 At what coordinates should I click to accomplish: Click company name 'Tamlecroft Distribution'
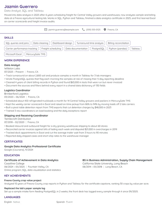click(18, 119)
